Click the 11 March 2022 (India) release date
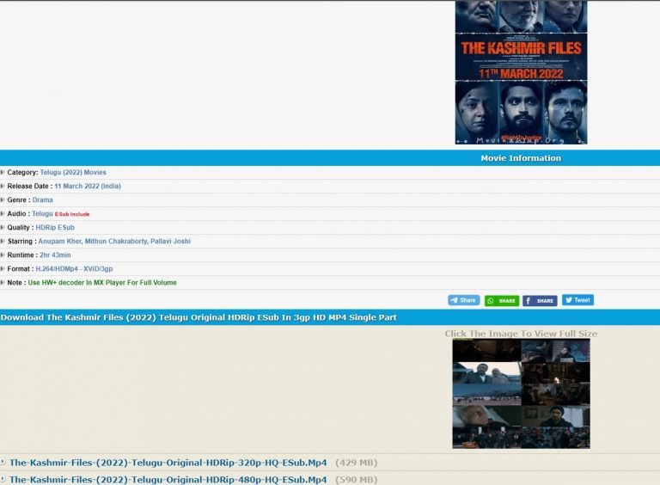Viewport: 660px width, 485px height. 88,186
